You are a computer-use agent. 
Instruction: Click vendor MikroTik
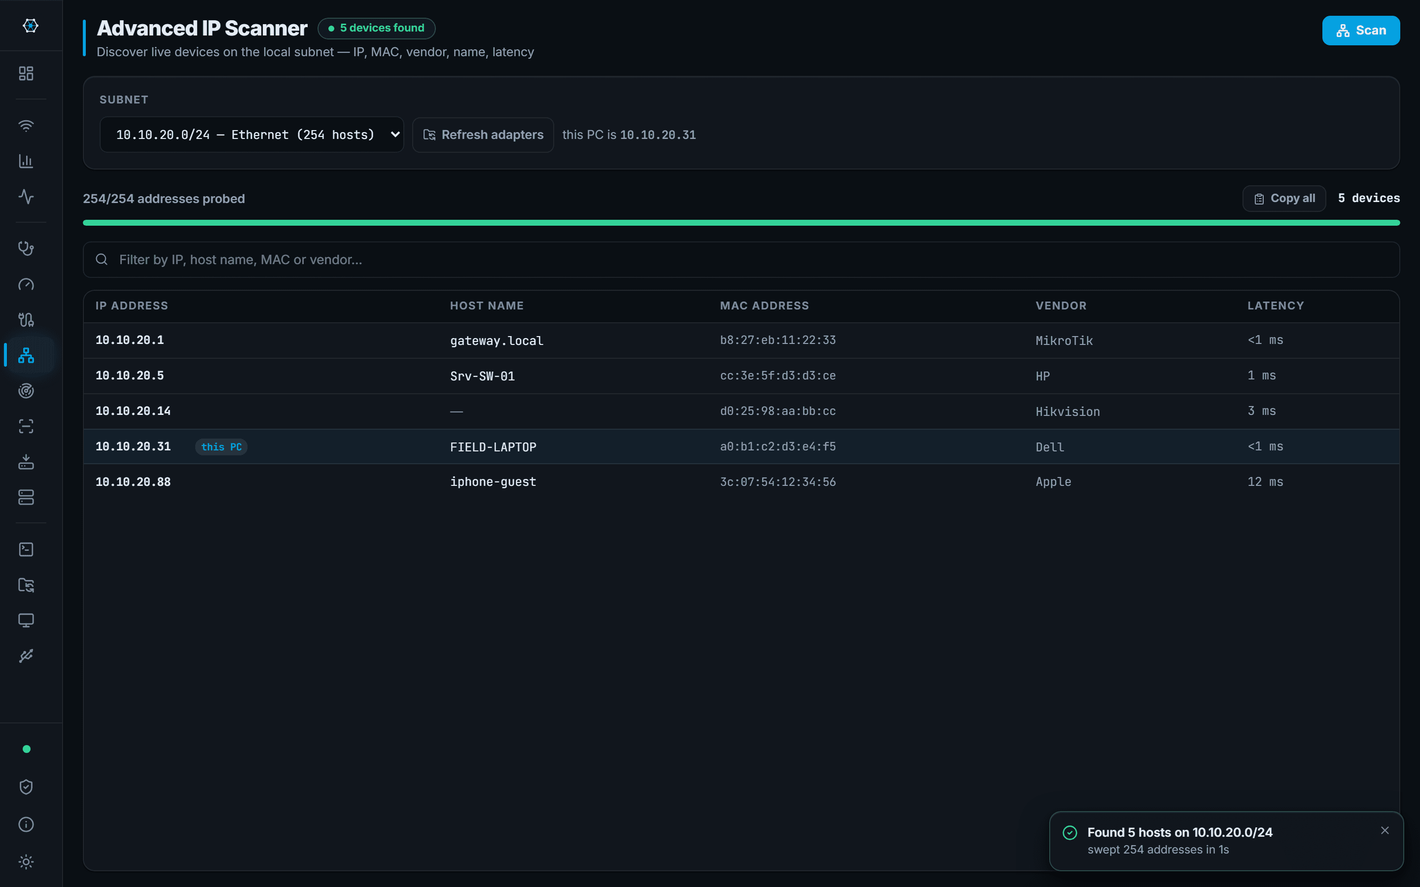tap(1064, 341)
